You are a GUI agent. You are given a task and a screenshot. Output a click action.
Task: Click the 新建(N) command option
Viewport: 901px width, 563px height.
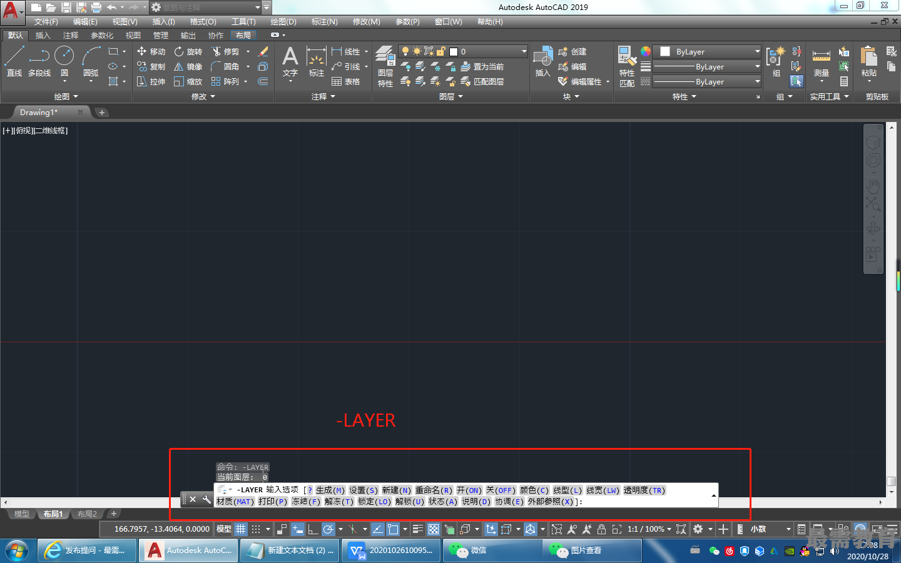tap(397, 490)
